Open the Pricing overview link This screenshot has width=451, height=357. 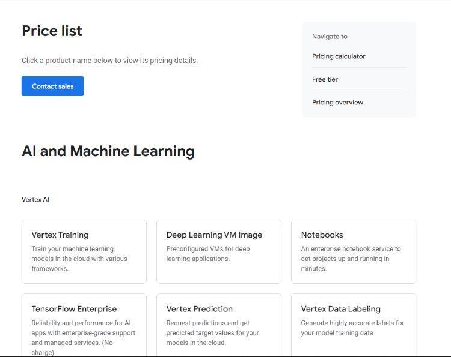338,103
